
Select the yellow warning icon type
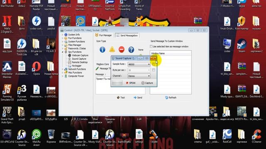coord(112,50)
